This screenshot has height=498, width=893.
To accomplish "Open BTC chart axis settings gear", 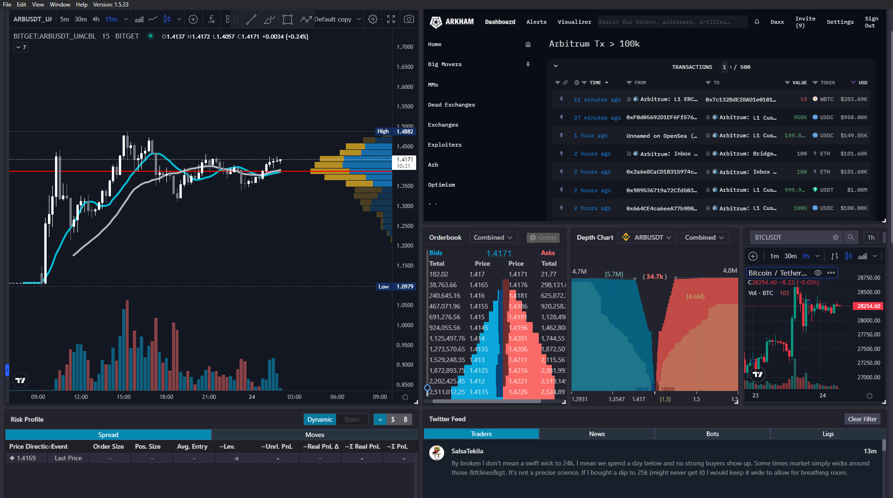I will point(869,396).
